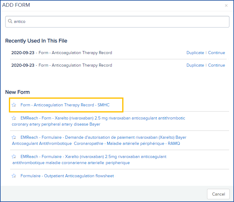
Task: Star the EMReach Form Xarelto 2.5 mg entry
Action: pos(14,118)
